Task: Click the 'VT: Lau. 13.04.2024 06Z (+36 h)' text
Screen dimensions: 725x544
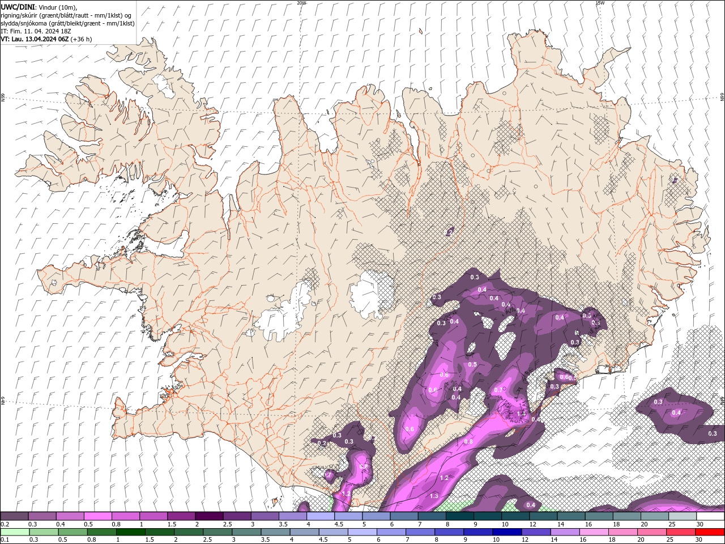Action: pyautogui.click(x=46, y=39)
